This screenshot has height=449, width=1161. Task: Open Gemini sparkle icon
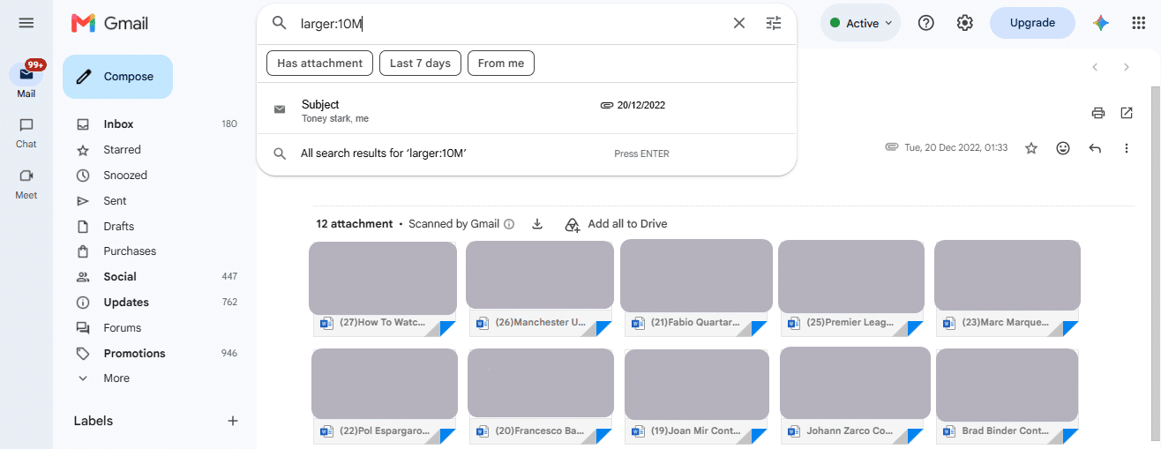[x=1100, y=24]
